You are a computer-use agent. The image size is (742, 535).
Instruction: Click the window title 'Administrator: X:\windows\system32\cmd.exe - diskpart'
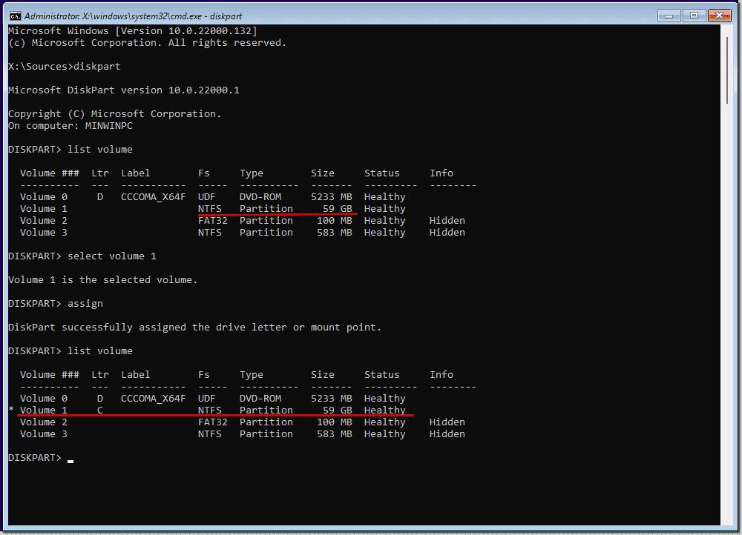tap(133, 16)
